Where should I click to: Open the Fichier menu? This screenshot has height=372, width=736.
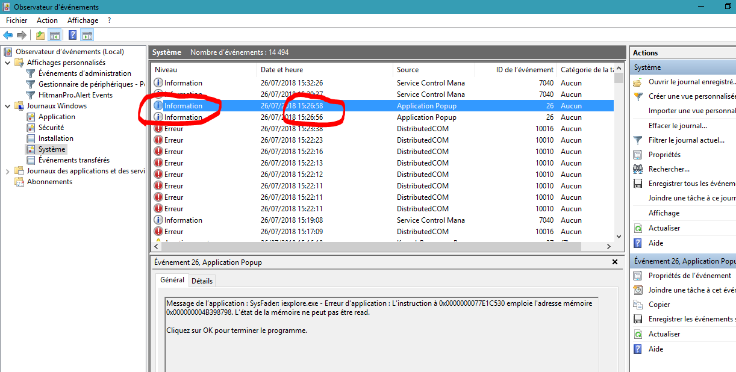click(17, 20)
